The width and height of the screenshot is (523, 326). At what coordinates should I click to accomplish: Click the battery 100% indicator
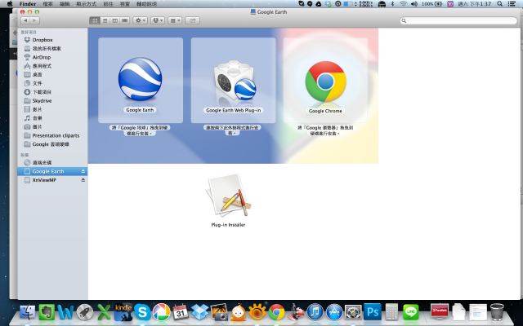[x=432, y=4]
